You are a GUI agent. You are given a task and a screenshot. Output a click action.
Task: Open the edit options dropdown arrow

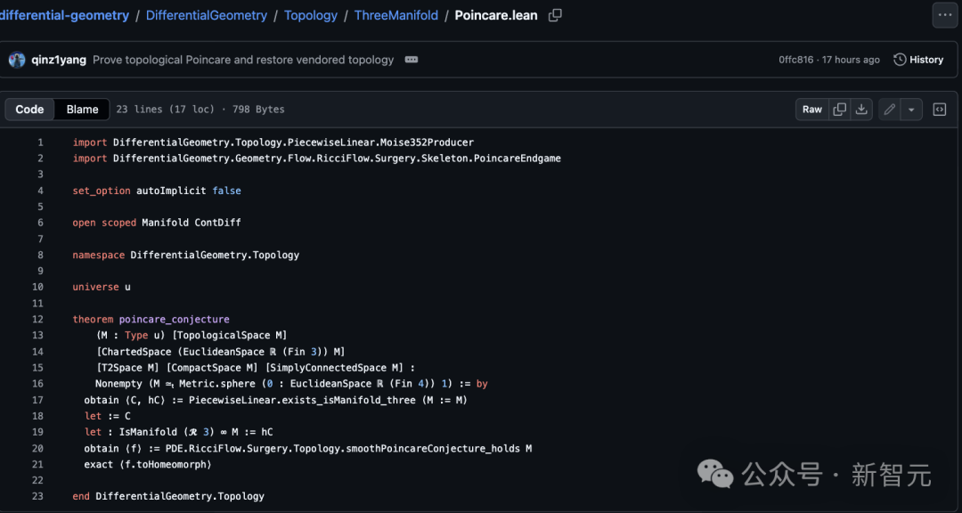coord(911,110)
